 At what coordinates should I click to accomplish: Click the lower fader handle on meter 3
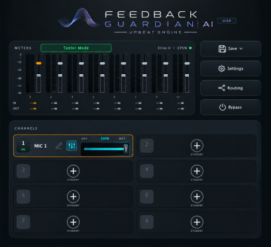[81, 75]
